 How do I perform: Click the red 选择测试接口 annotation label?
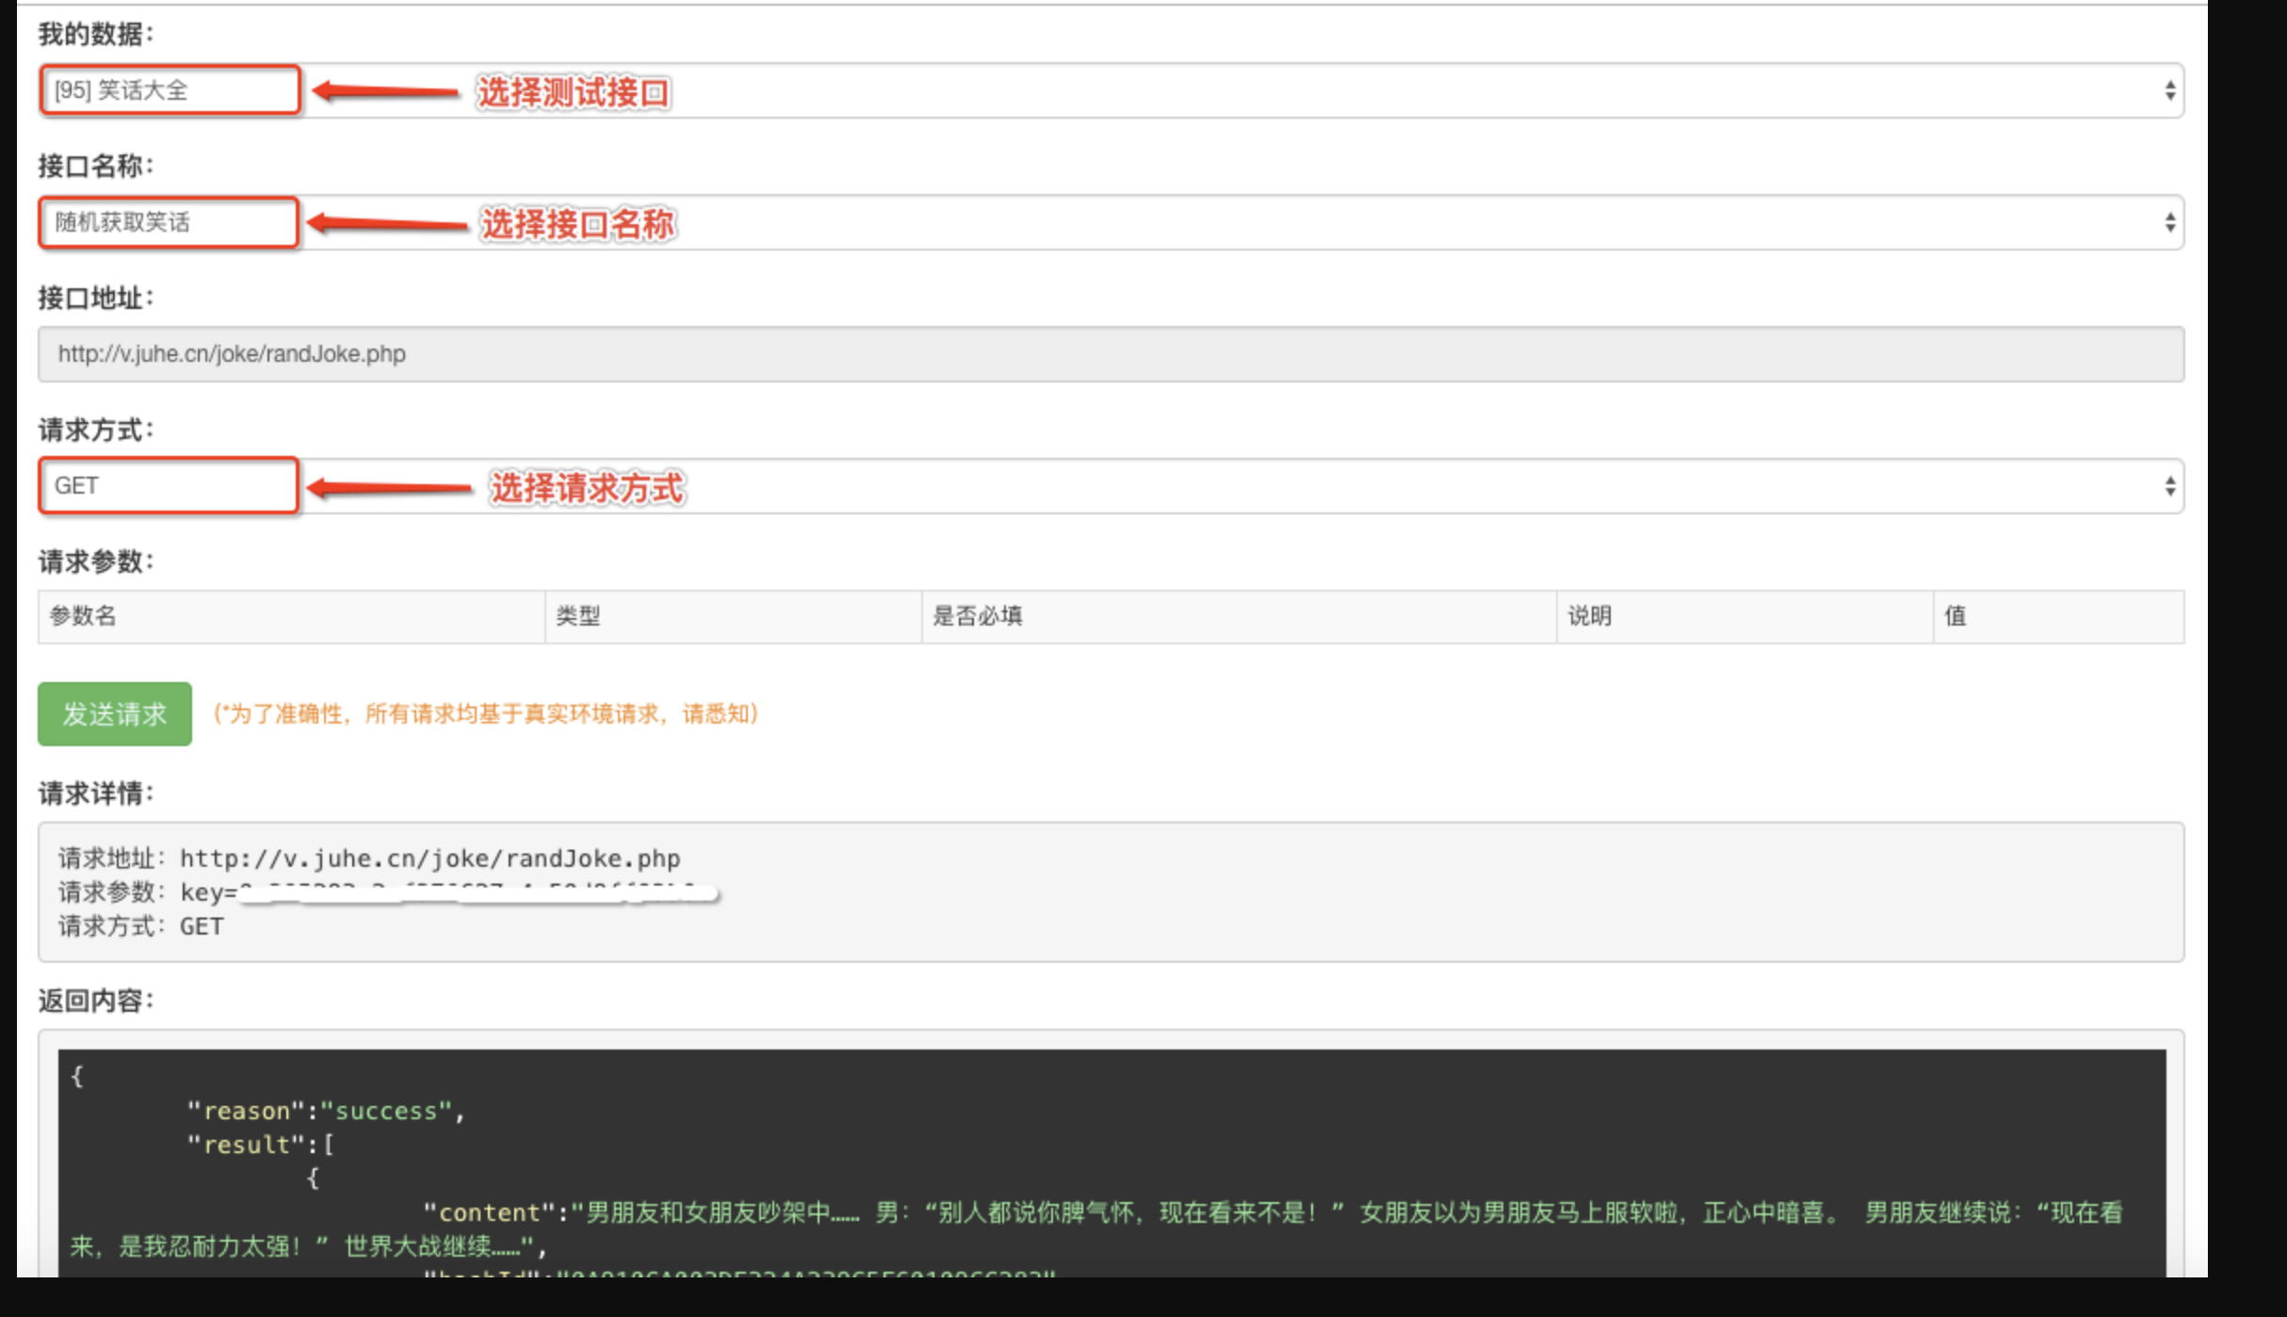573,92
